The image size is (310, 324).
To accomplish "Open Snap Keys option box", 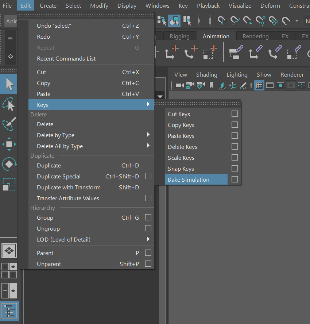I will [235, 169].
